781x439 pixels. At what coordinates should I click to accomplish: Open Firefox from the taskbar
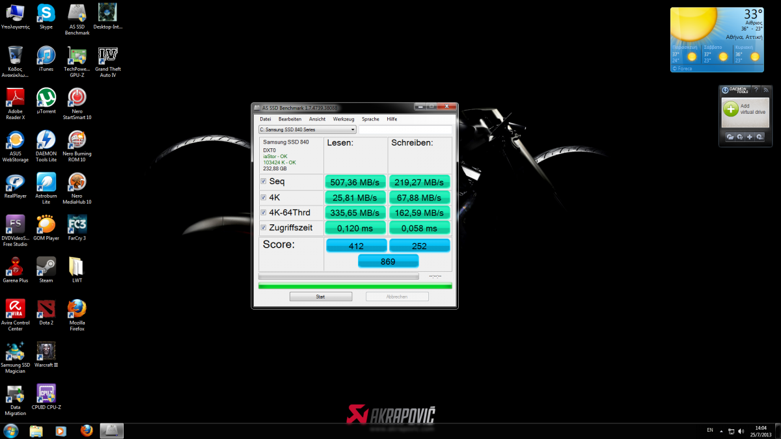point(87,431)
